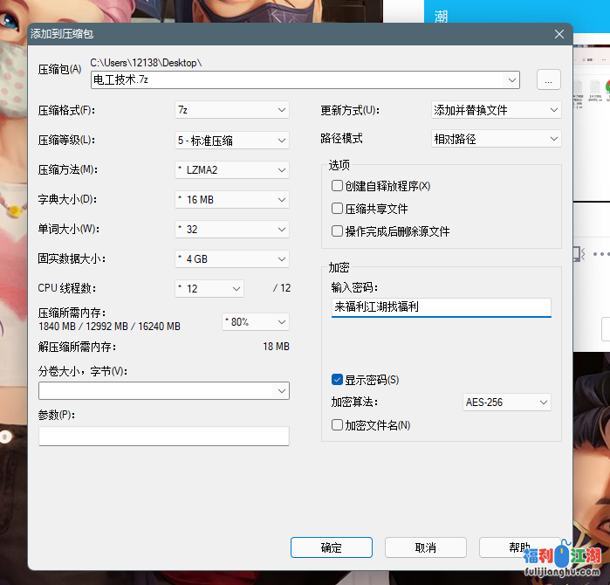Open the AES-256 encryption algorithm dropdown
This screenshot has height=585, width=610.
tap(506, 403)
